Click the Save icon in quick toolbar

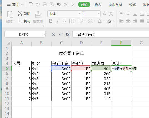pyautogui.click(x=31, y=4)
